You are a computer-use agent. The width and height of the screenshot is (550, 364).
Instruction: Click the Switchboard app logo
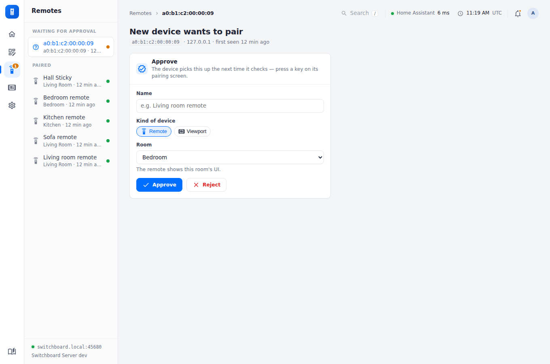[12, 12]
